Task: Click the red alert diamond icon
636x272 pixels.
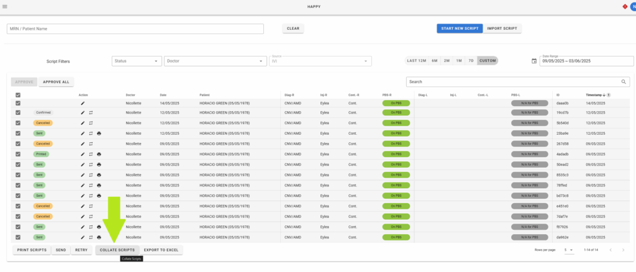Action: (x=624, y=7)
